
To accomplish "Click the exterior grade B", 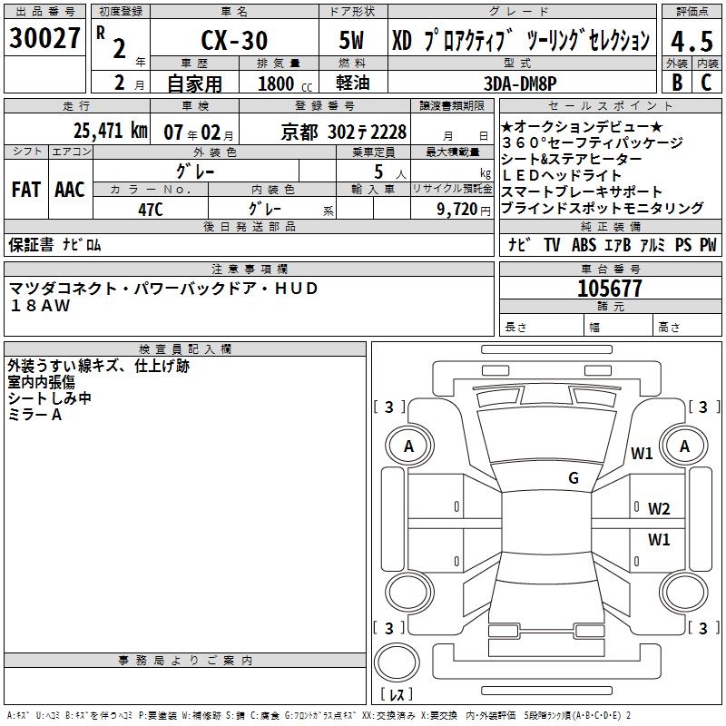I will [677, 83].
